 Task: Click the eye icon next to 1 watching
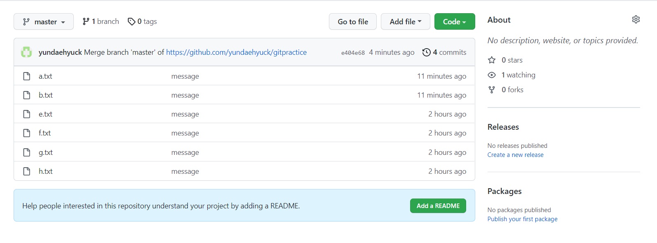click(x=492, y=75)
